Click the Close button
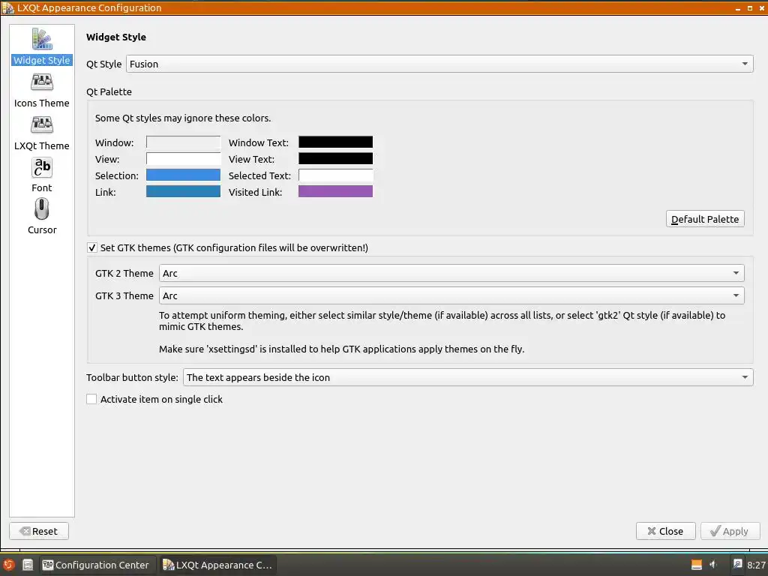The image size is (768, 576). [666, 531]
